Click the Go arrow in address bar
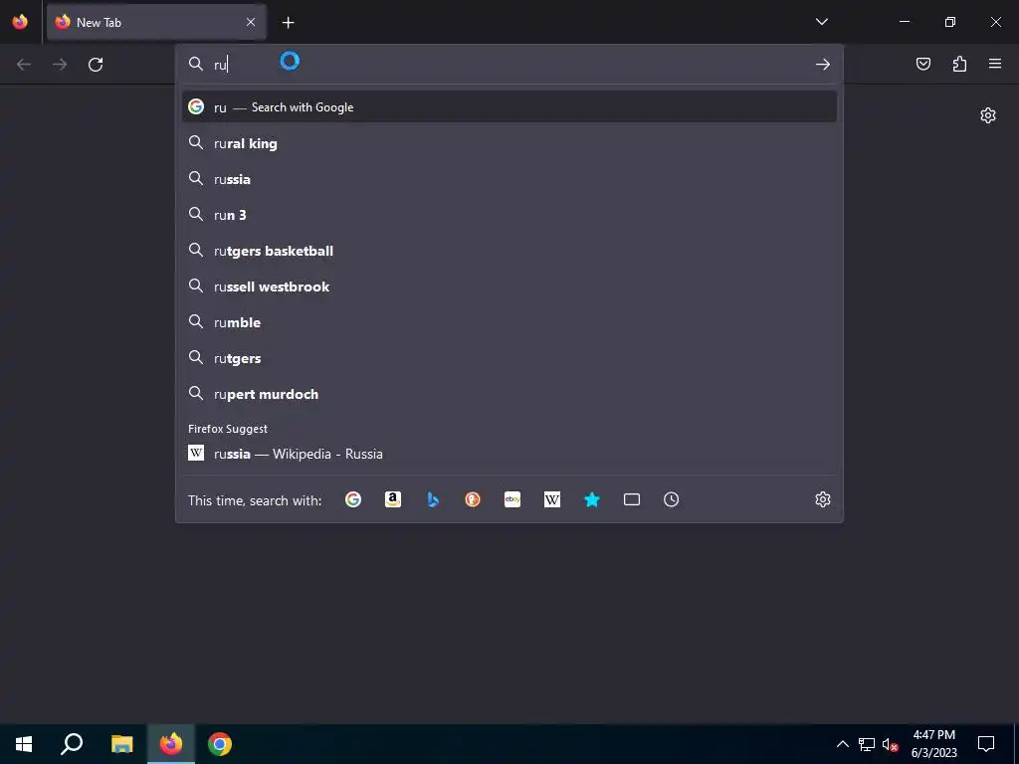 823,65
